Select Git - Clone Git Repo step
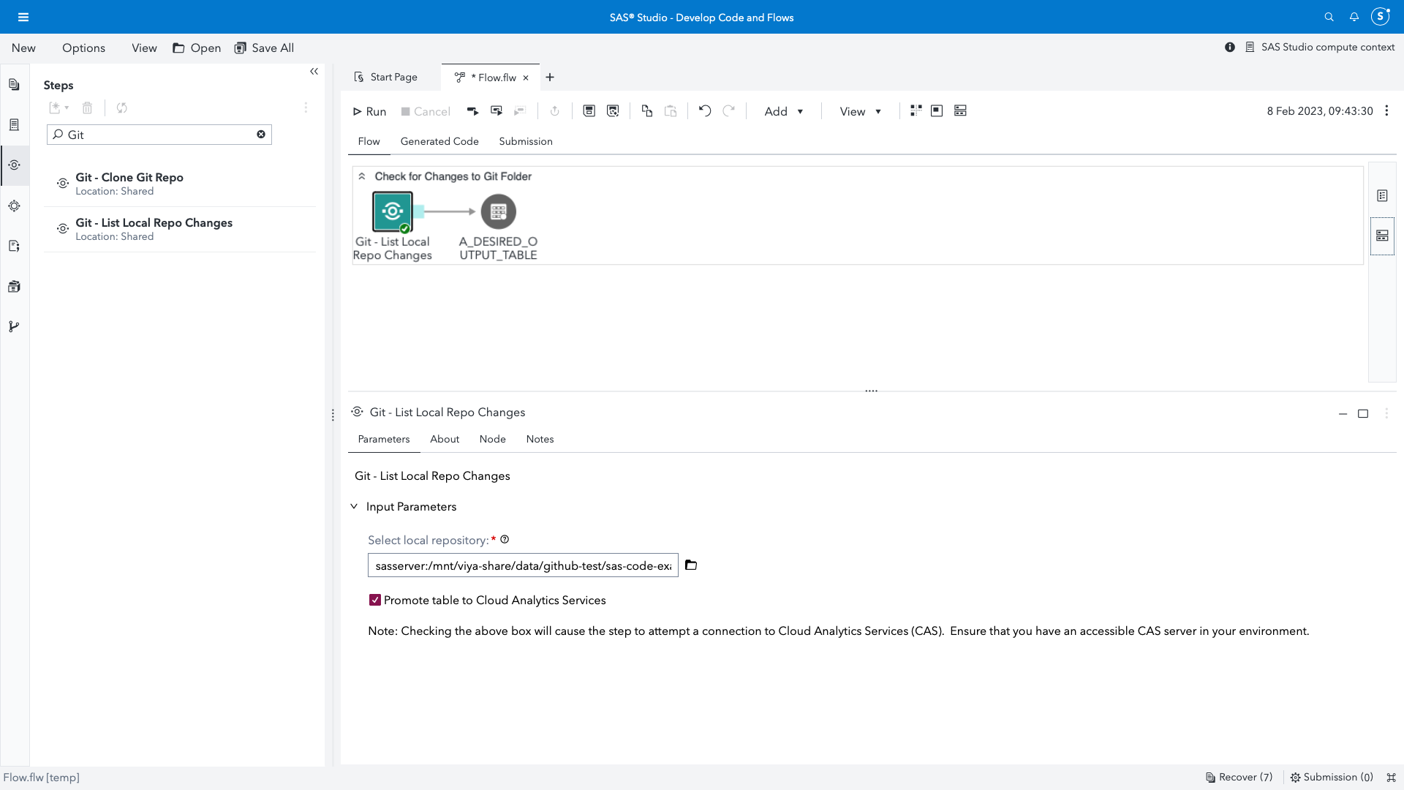Viewport: 1404px width, 790px height. 180,184
